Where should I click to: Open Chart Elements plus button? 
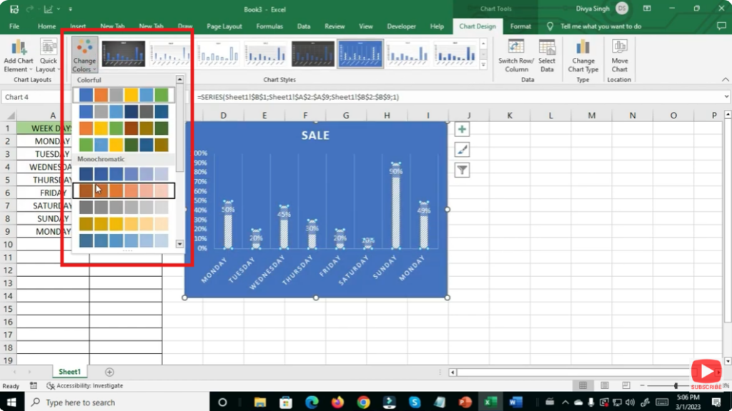(463, 129)
